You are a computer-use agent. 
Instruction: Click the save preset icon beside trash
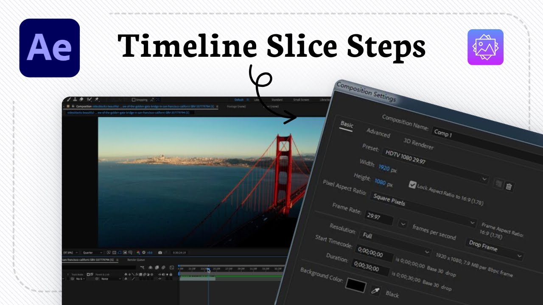(499, 184)
